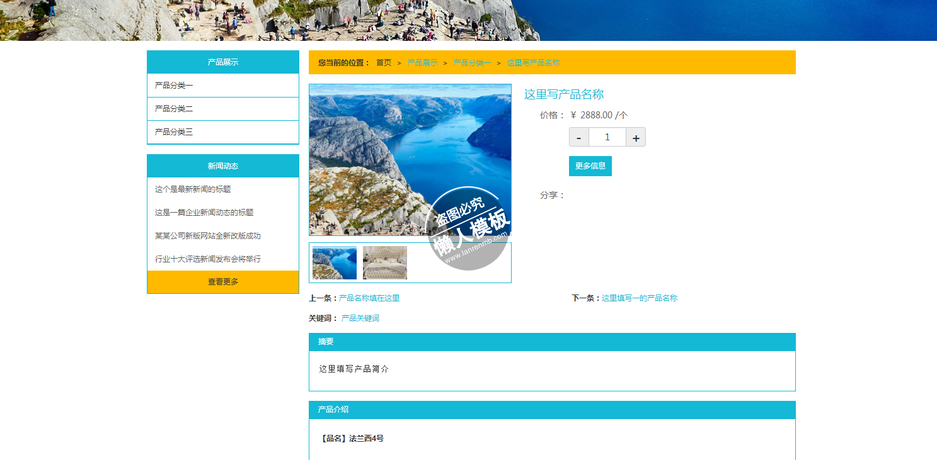Open 产品分类二 in sidebar
The width and height of the screenshot is (937, 460).
pyautogui.click(x=174, y=109)
